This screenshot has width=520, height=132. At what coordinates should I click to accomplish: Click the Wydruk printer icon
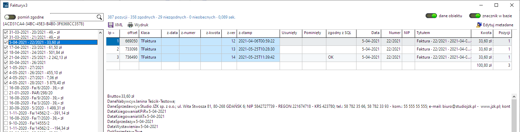(130, 25)
